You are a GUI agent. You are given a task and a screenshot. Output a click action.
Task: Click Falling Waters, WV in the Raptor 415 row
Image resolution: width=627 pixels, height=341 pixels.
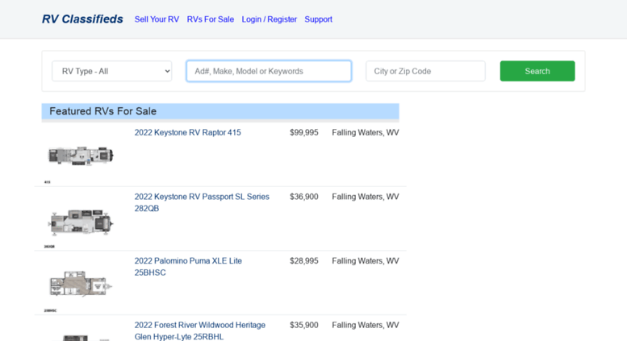tap(366, 132)
